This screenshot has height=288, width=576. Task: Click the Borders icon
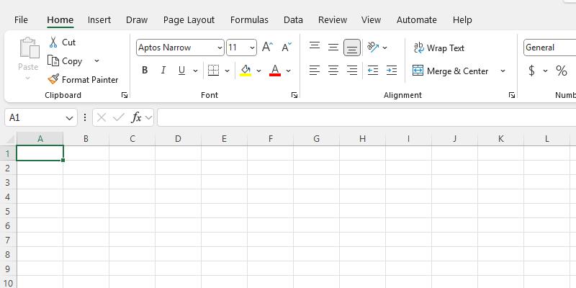click(x=213, y=71)
